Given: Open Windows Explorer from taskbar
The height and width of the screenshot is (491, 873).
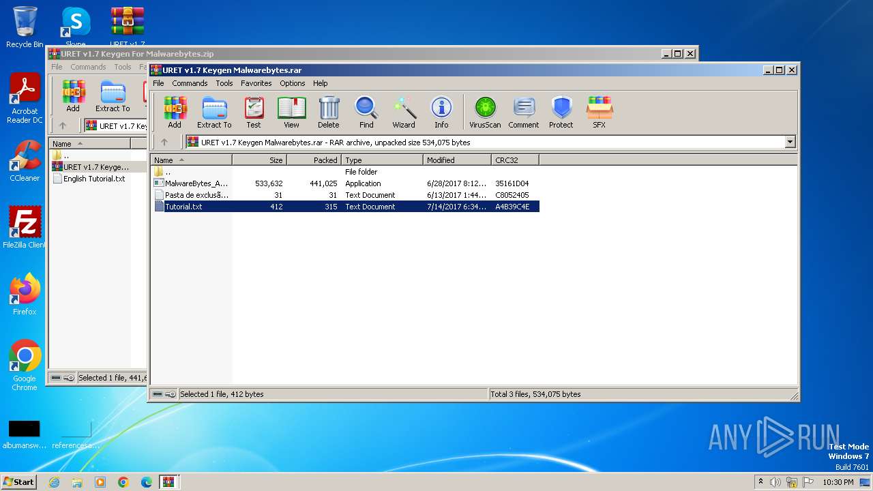Looking at the screenshot, I should pos(77,482).
